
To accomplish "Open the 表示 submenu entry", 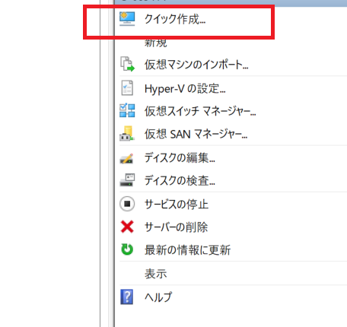I will 156,274.
